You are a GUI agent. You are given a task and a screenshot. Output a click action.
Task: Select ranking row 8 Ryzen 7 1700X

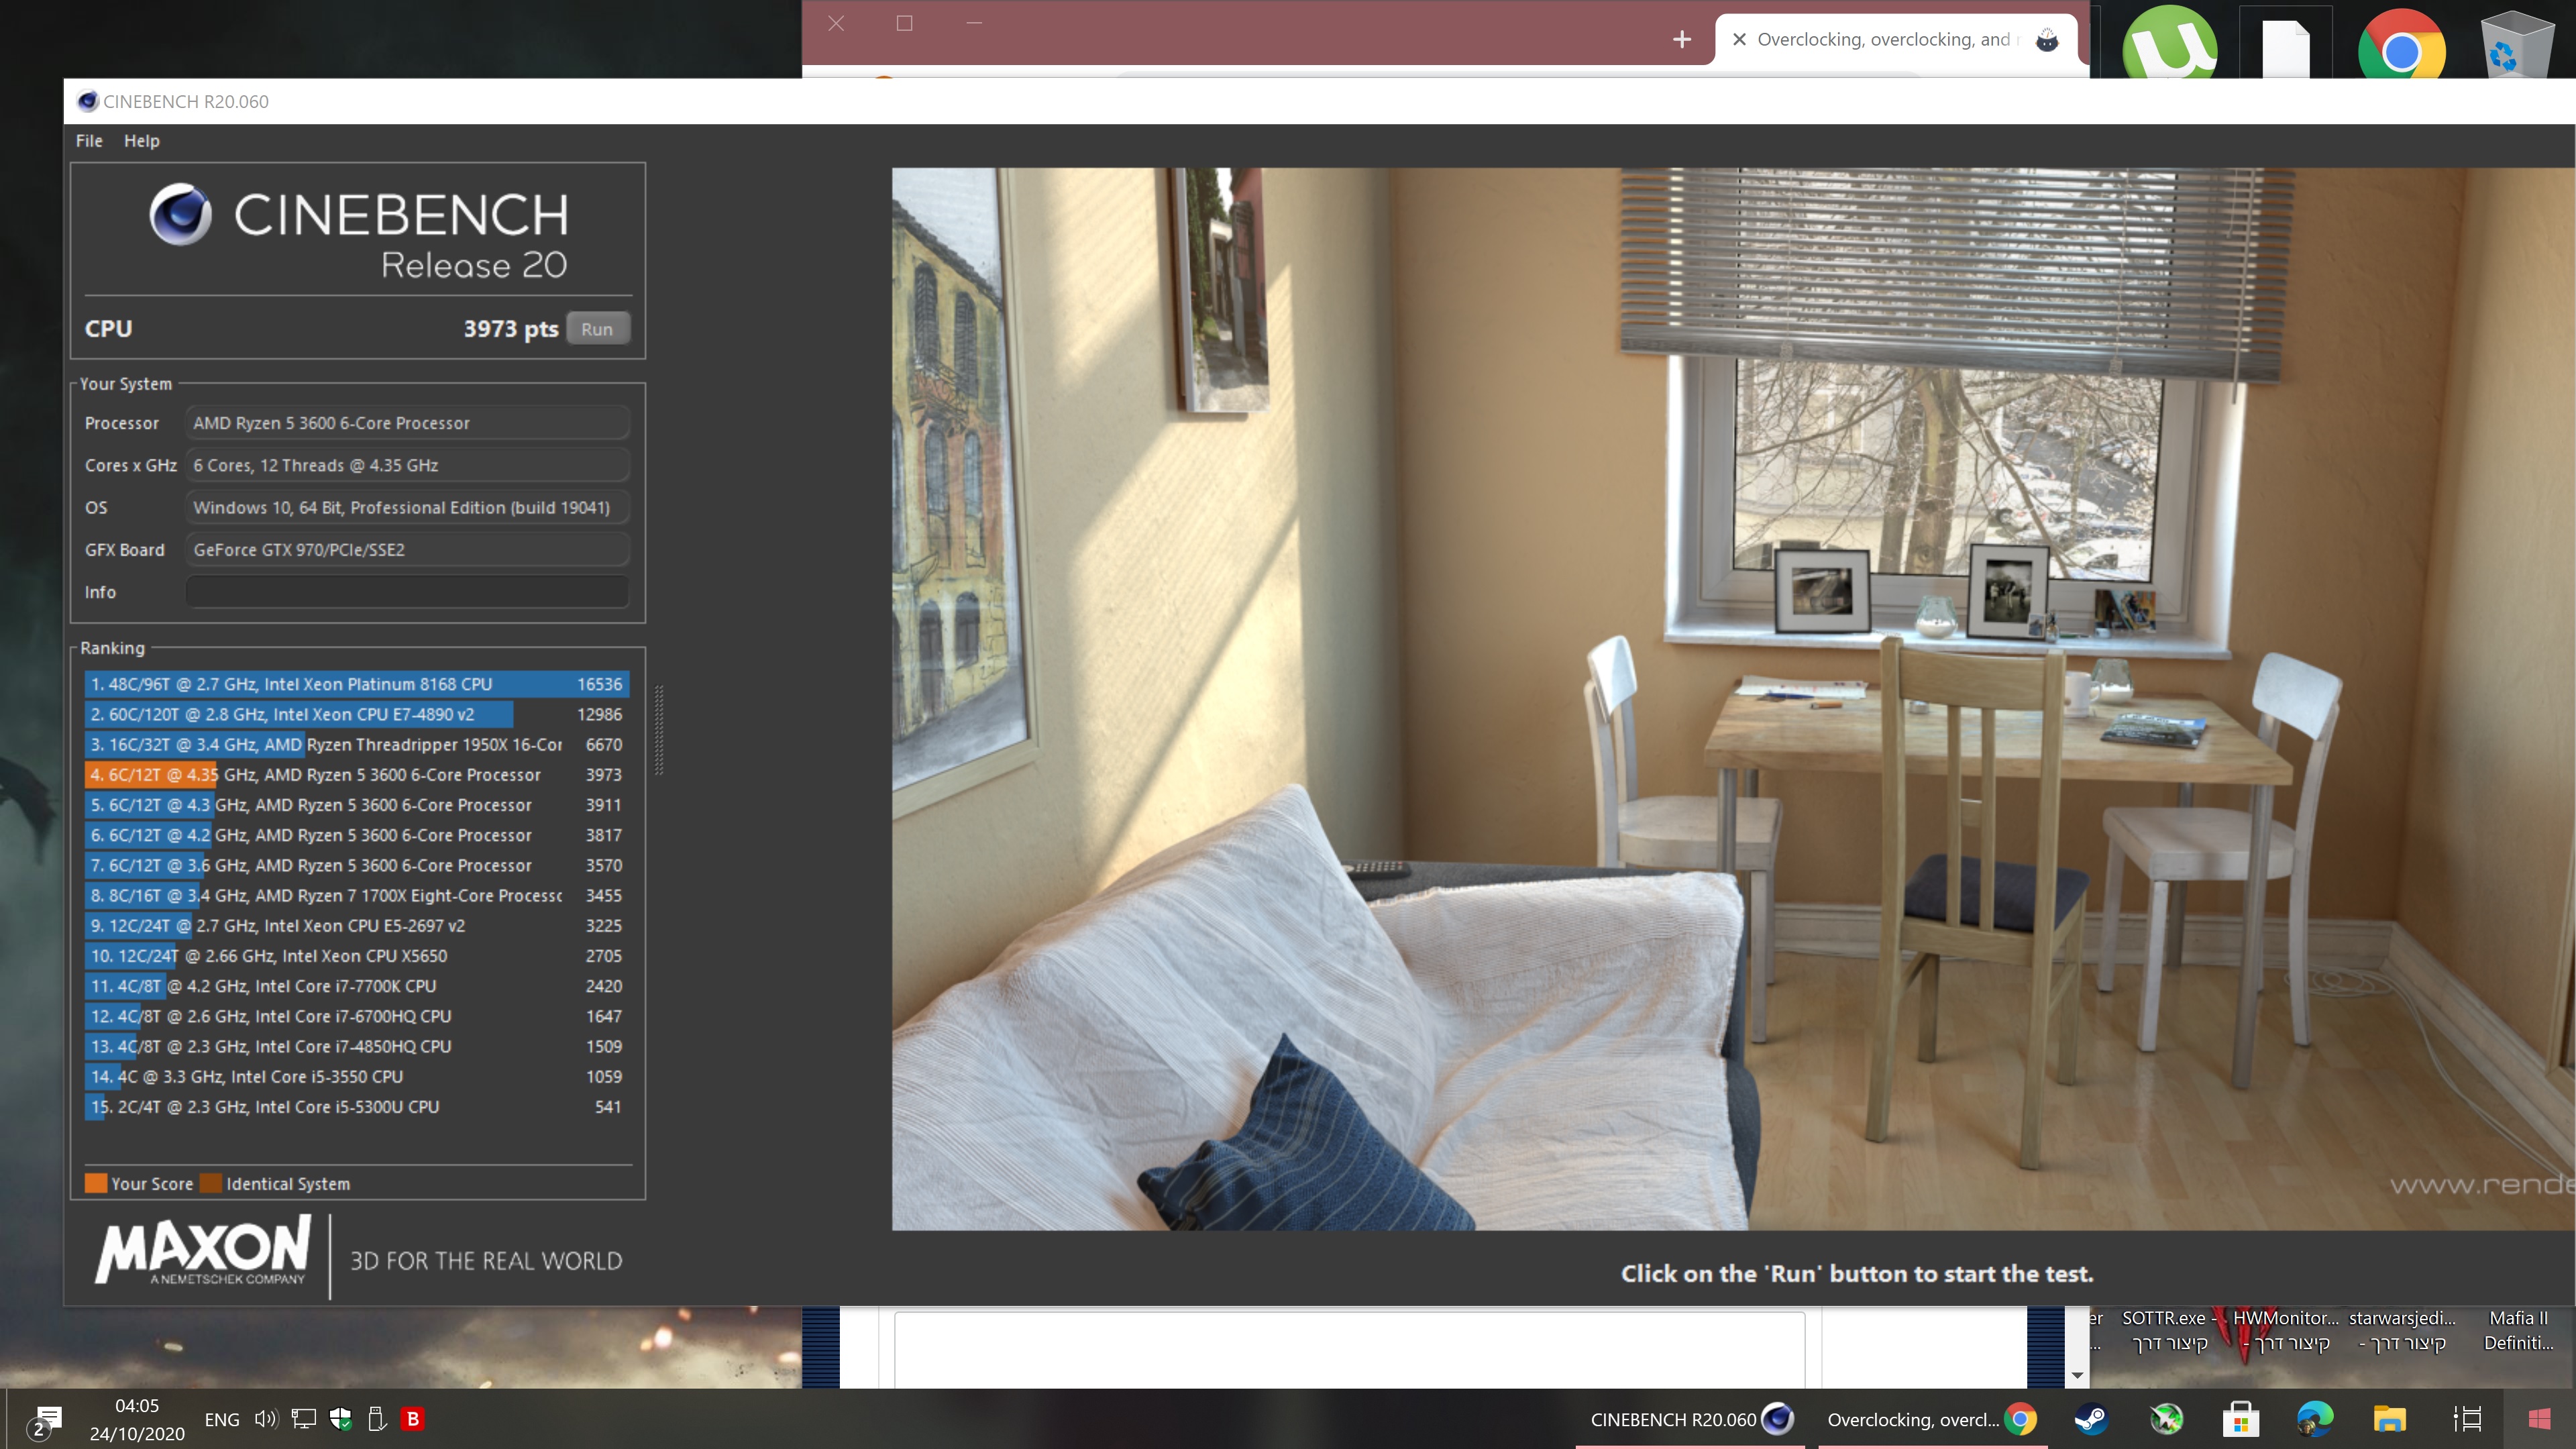[x=357, y=895]
